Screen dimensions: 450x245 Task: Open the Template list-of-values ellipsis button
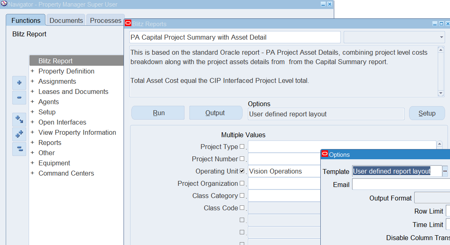445,171
